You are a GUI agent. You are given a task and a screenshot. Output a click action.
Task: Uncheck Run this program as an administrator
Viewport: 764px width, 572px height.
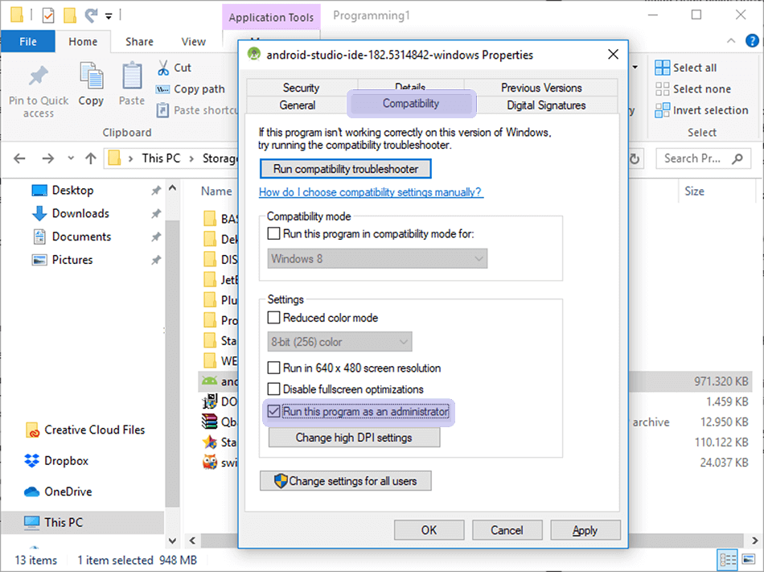pyautogui.click(x=274, y=411)
